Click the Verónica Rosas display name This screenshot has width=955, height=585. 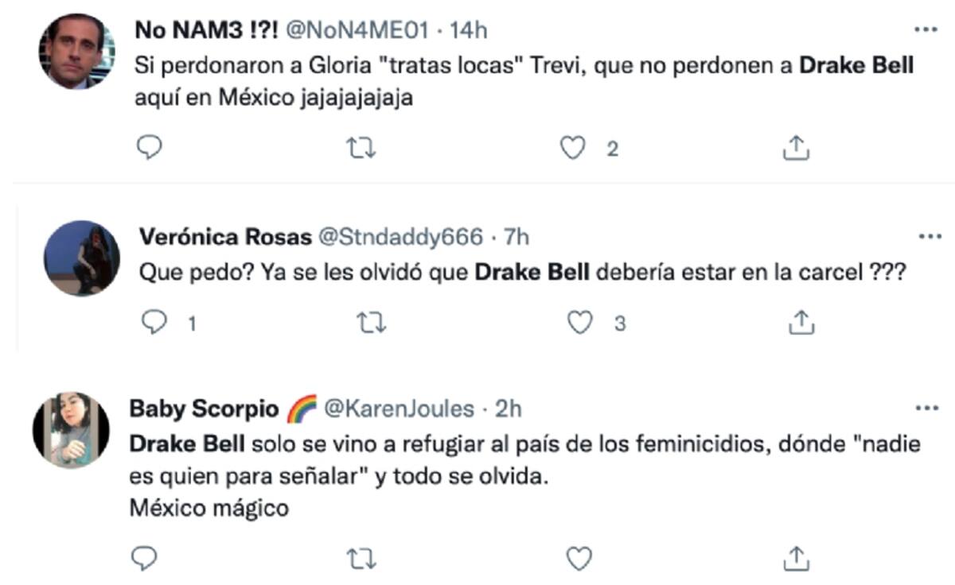click(224, 237)
